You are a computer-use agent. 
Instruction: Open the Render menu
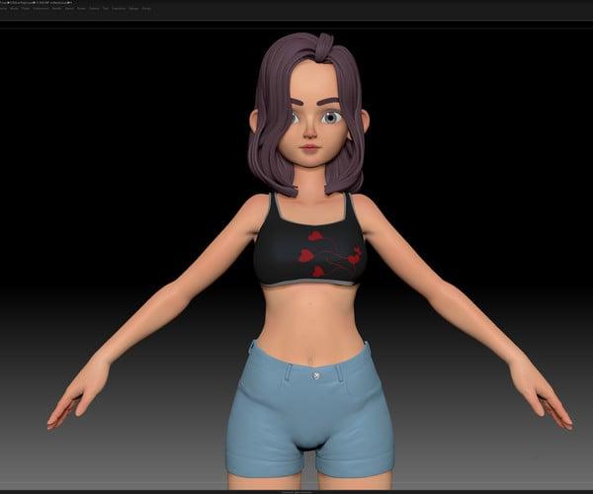(56, 8)
